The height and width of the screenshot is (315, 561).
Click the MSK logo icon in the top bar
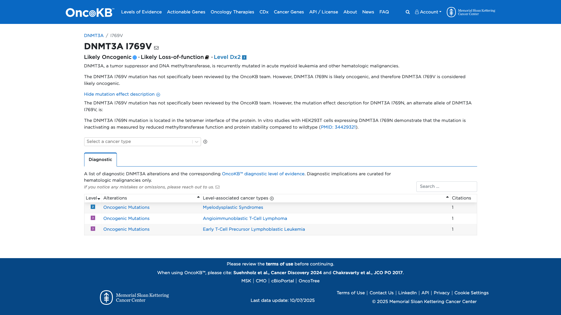point(451,12)
